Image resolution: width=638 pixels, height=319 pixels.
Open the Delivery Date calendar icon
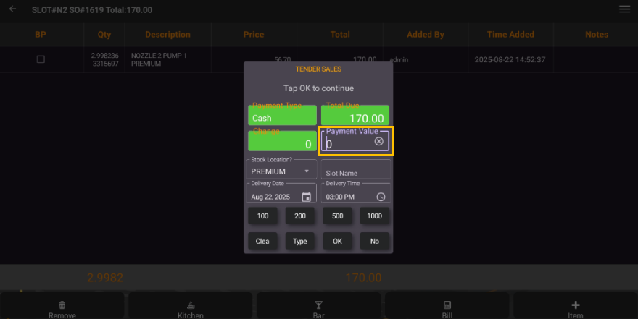(x=306, y=197)
